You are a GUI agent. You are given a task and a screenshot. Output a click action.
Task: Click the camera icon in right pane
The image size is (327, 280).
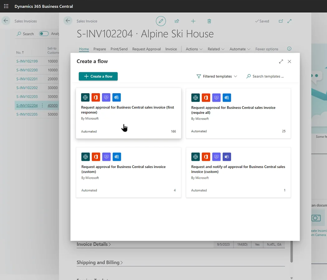coord(316,218)
